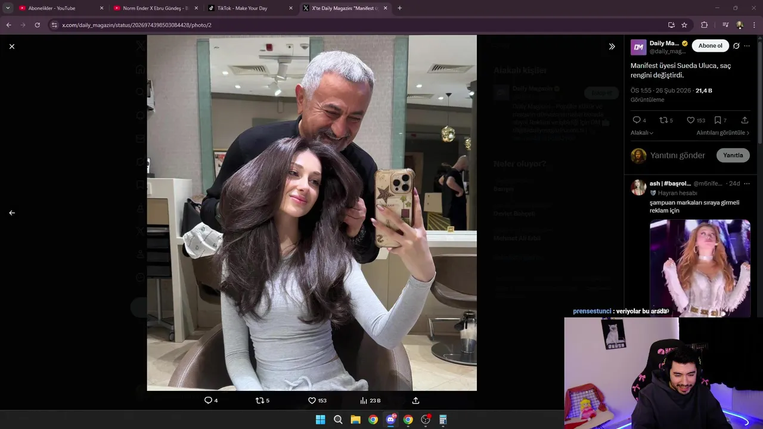Open Windows taskbar search
This screenshot has width=763, height=429.
pos(338,419)
